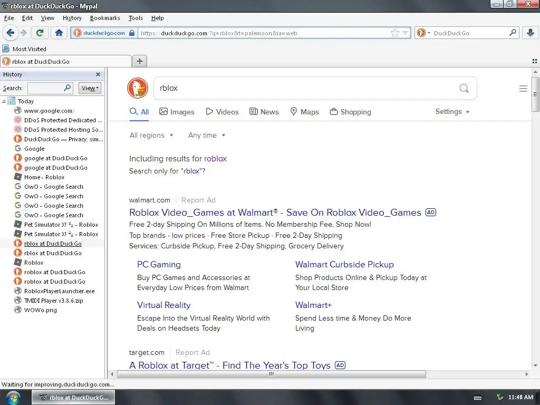Open the URL bar history dropdown arrow

click(x=406, y=33)
